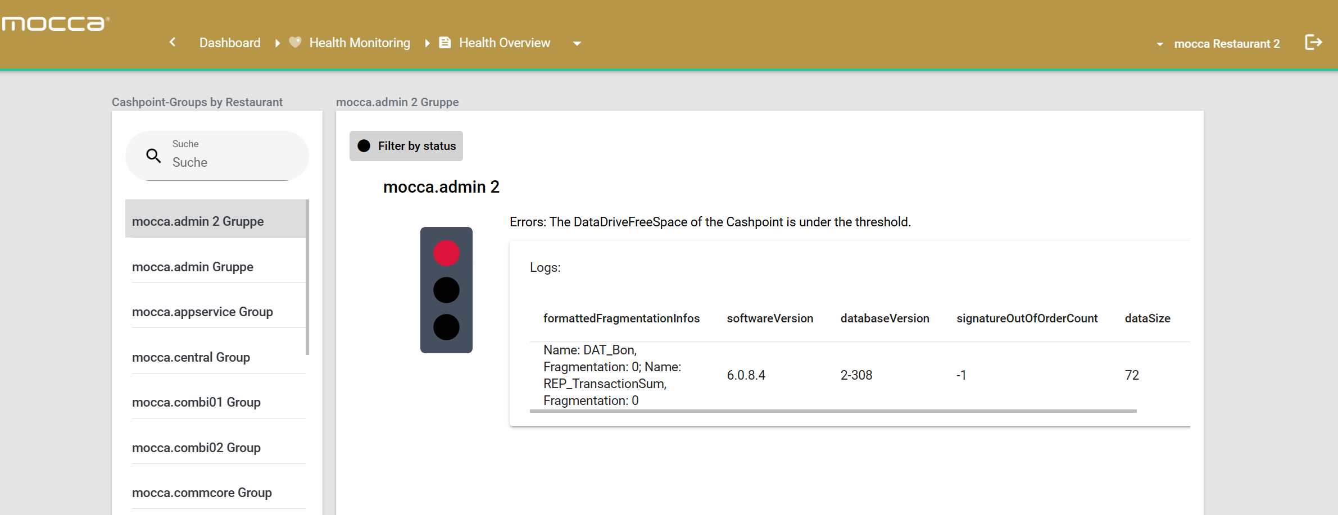1338x515 pixels.
Task: Click the Logs: label
Action: [545, 267]
